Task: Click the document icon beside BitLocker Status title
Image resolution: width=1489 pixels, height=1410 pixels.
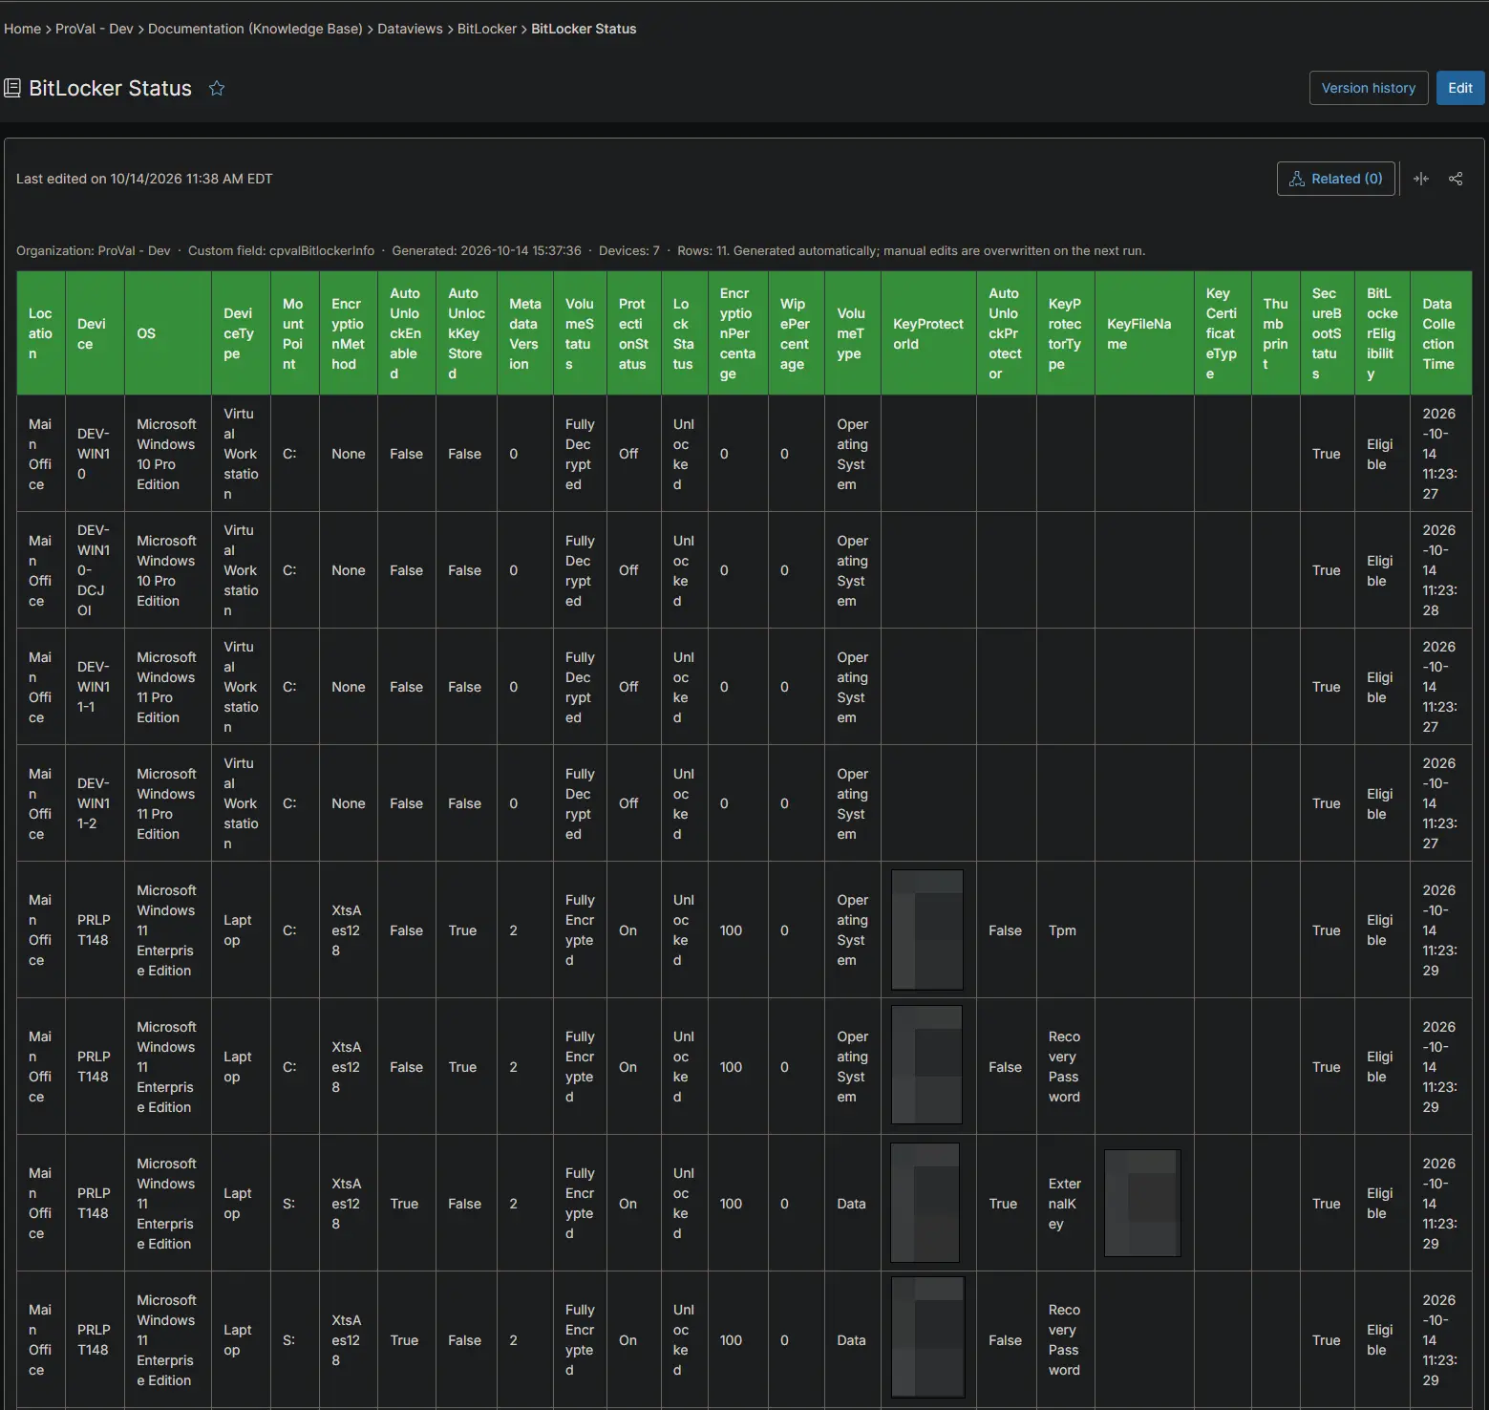Action: 12,89
